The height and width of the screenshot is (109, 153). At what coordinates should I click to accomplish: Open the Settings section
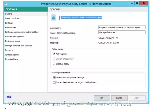(26, 23)
